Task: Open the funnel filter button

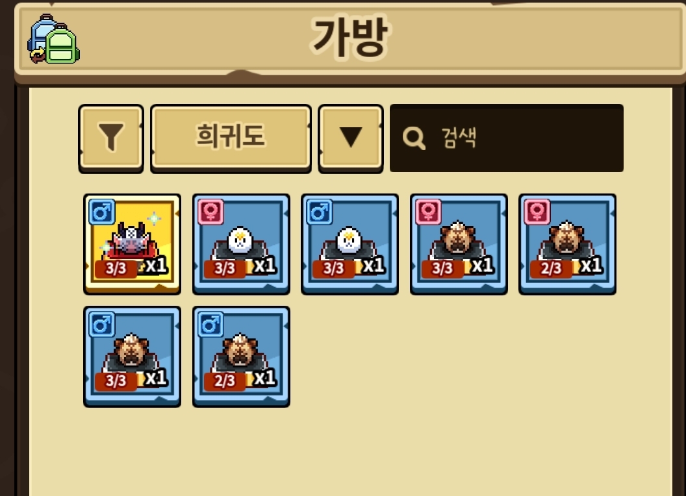Action: tap(111, 138)
